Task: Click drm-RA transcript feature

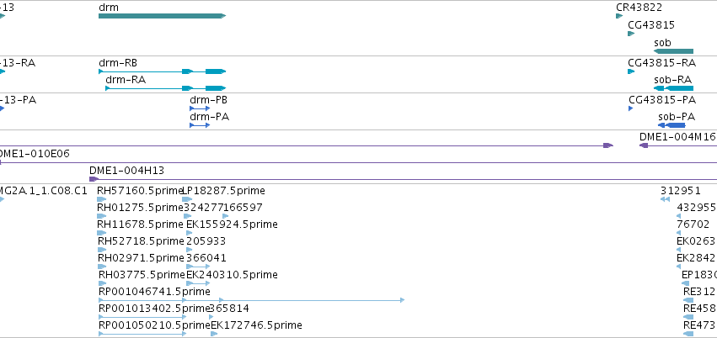Action: tap(165, 88)
